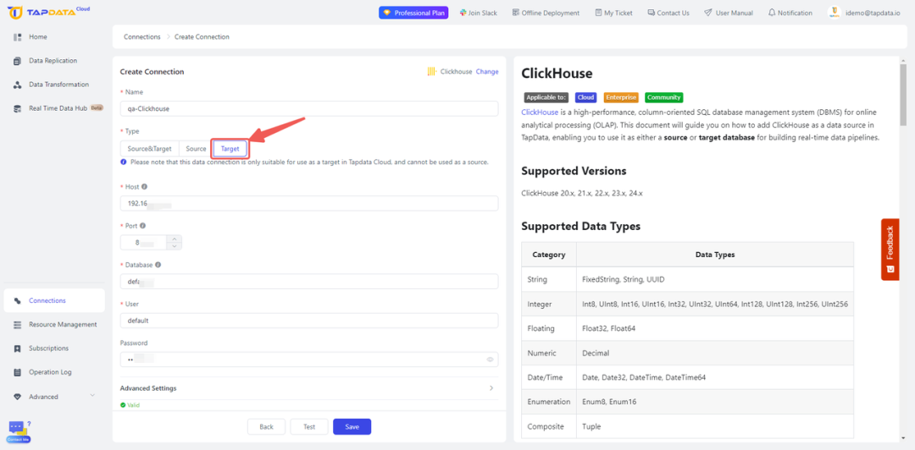The width and height of the screenshot is (915, 450).
Task: Click the User Manual paper-plane icon
Action: coord(707,13)
